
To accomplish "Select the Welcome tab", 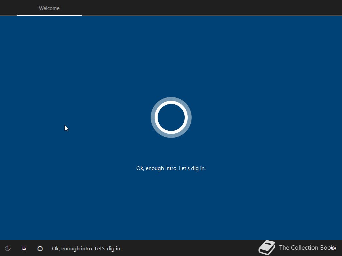I will pos(49,8).
